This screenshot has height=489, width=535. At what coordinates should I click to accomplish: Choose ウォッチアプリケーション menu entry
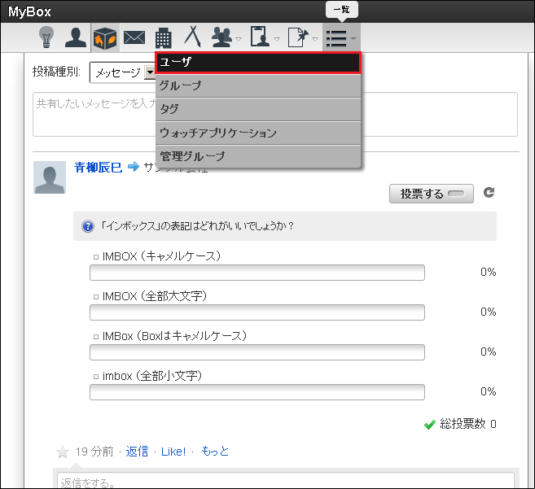click(x=258, y=133)
